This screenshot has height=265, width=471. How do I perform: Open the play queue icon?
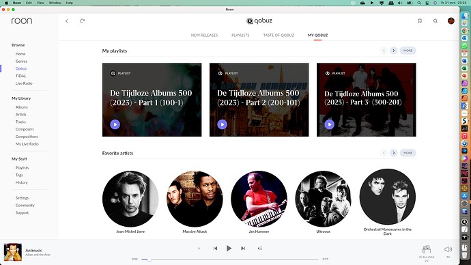pos(260,248)
